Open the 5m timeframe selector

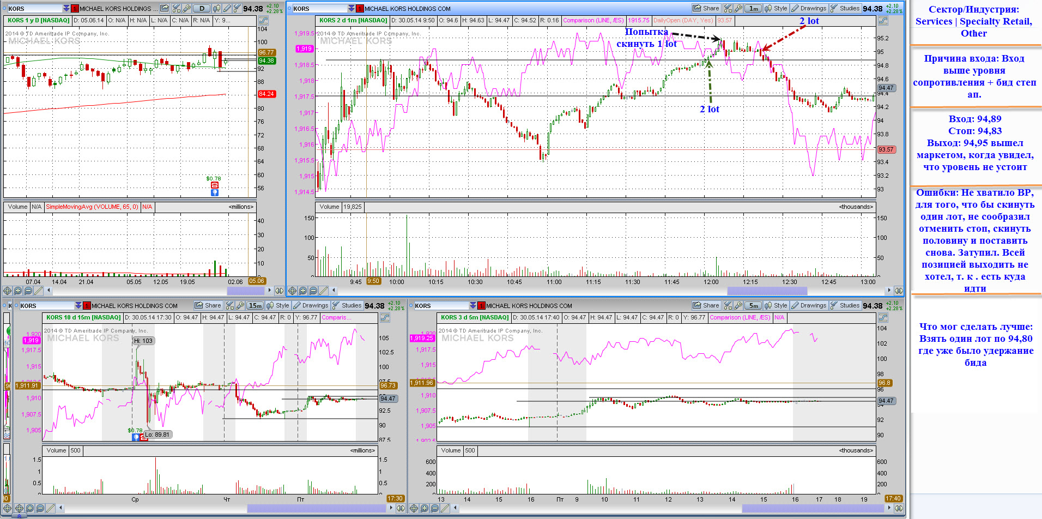tap(753, 305)
